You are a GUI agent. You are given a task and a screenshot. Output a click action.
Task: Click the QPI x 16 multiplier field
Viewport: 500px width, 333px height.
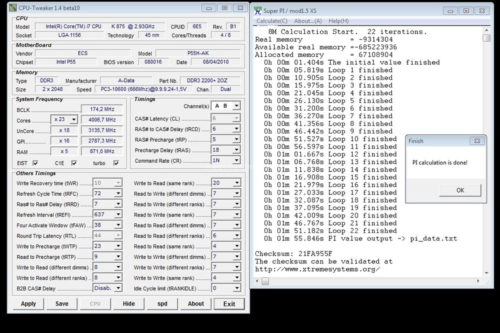(x=64, y=140)
